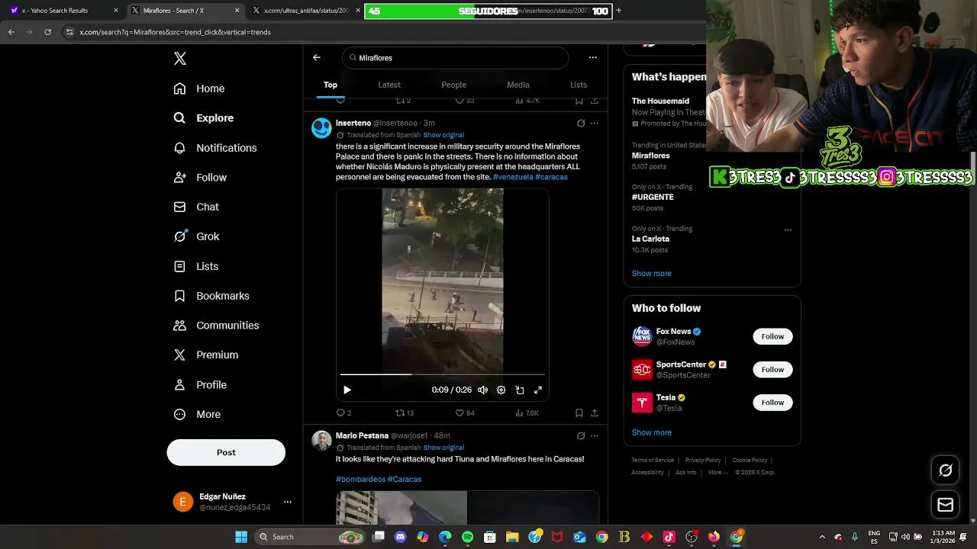Share inserteno's post
This screenshot has height=549, width=977.
click(595, 413)
